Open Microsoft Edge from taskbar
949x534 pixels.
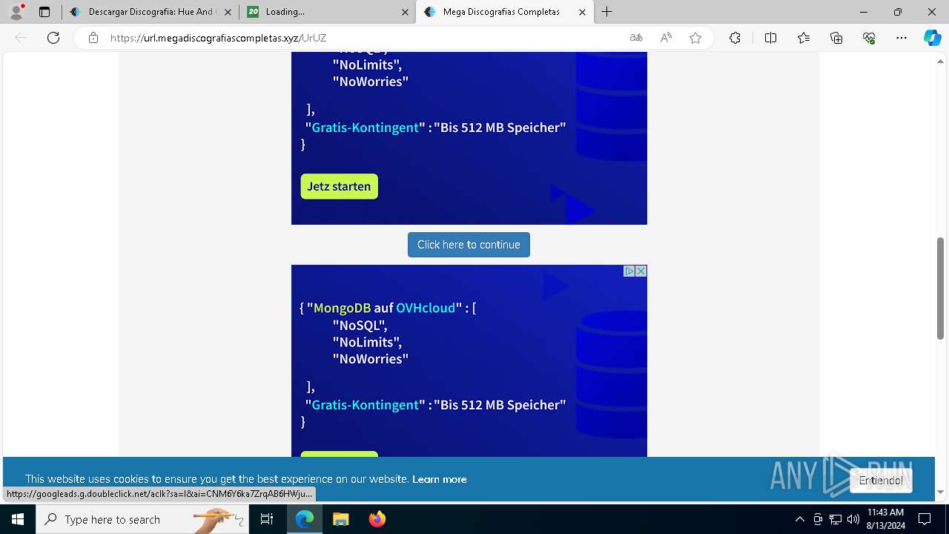click(x=305, y=519)
